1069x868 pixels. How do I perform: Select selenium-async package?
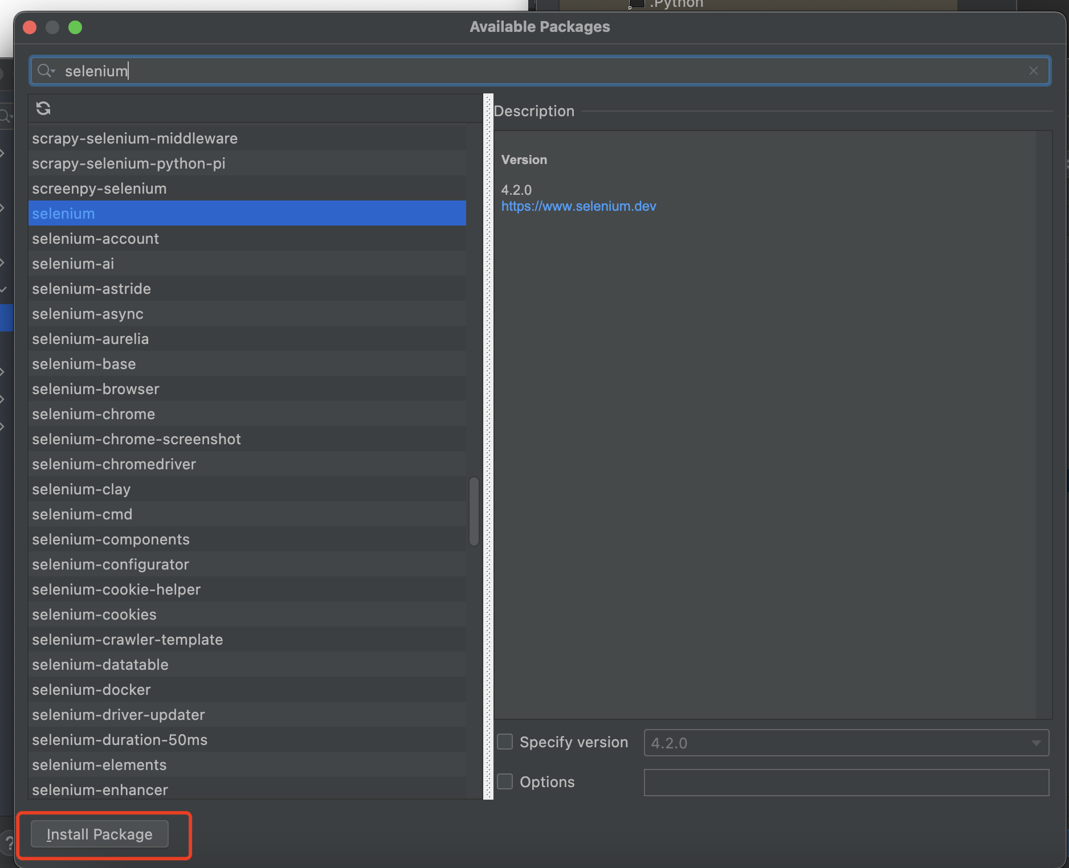point(247,313)
